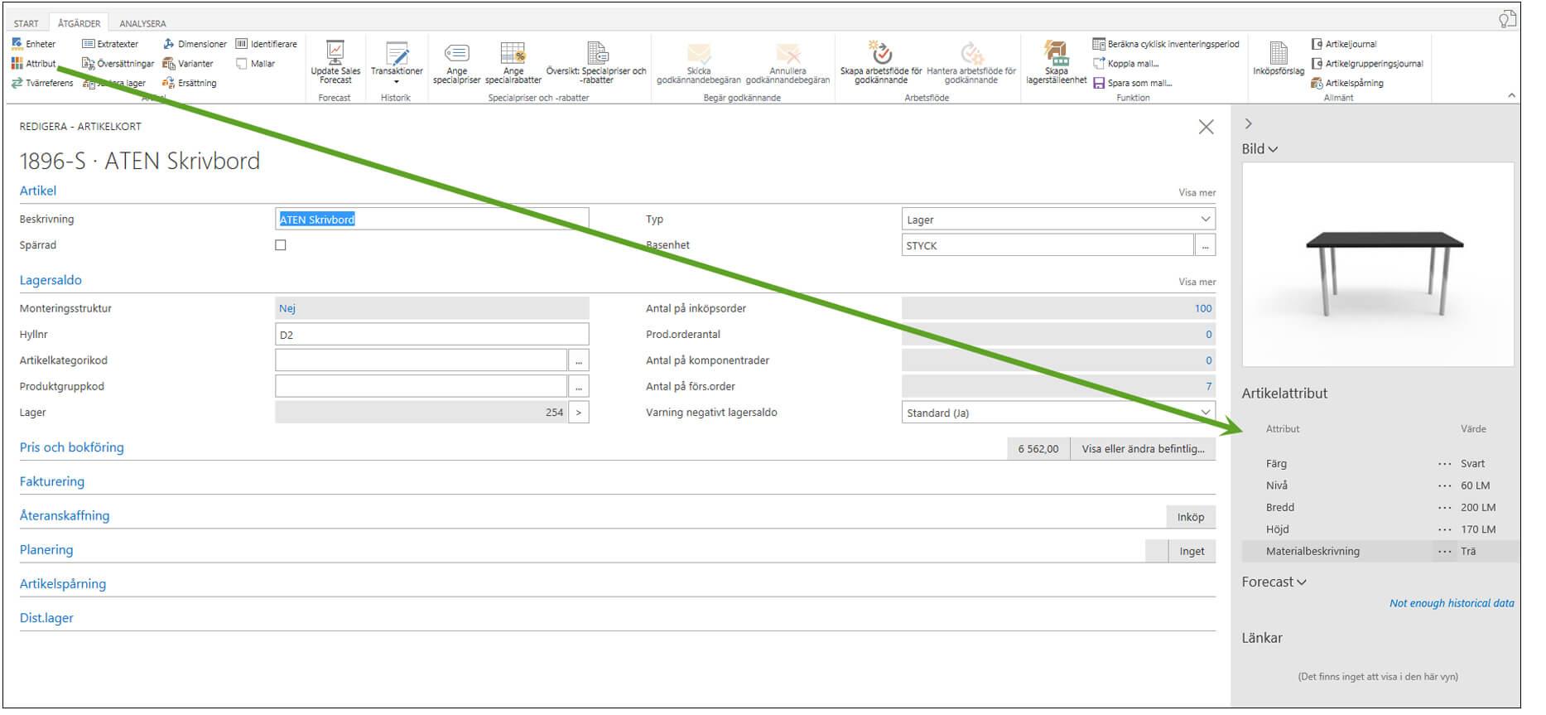
Task: Expand the Bild panel chevron
Action: click(x=1273, y=150)
